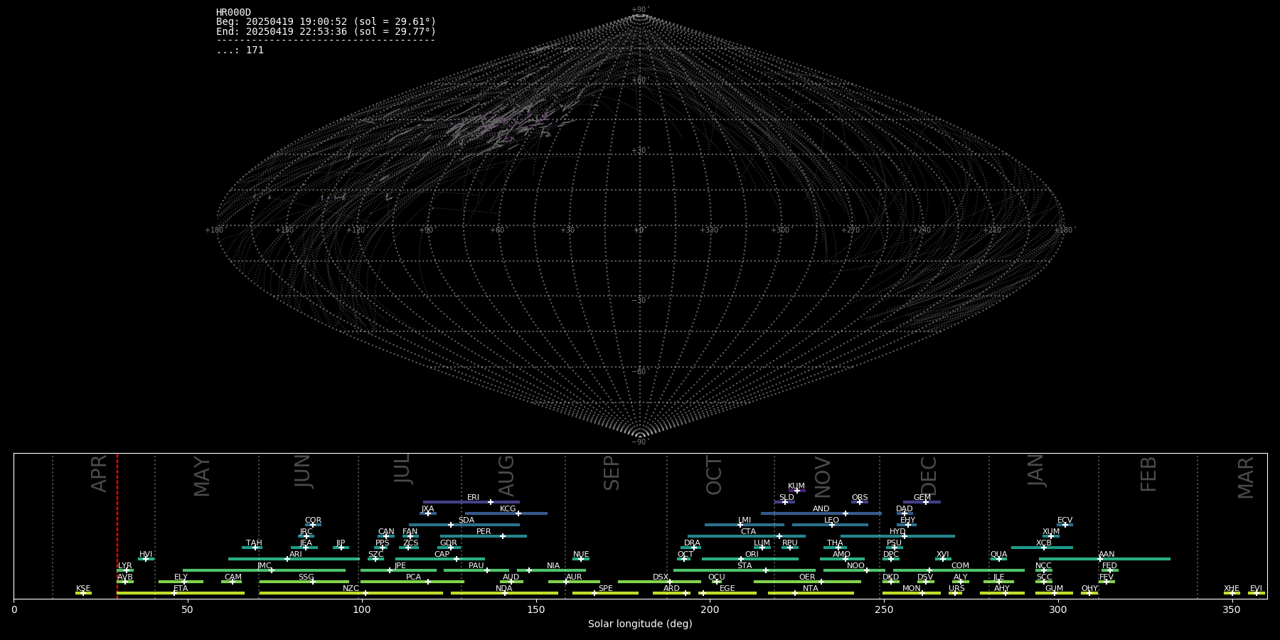
Task: Click the MAY month label
Action: (x=202, y=477)
